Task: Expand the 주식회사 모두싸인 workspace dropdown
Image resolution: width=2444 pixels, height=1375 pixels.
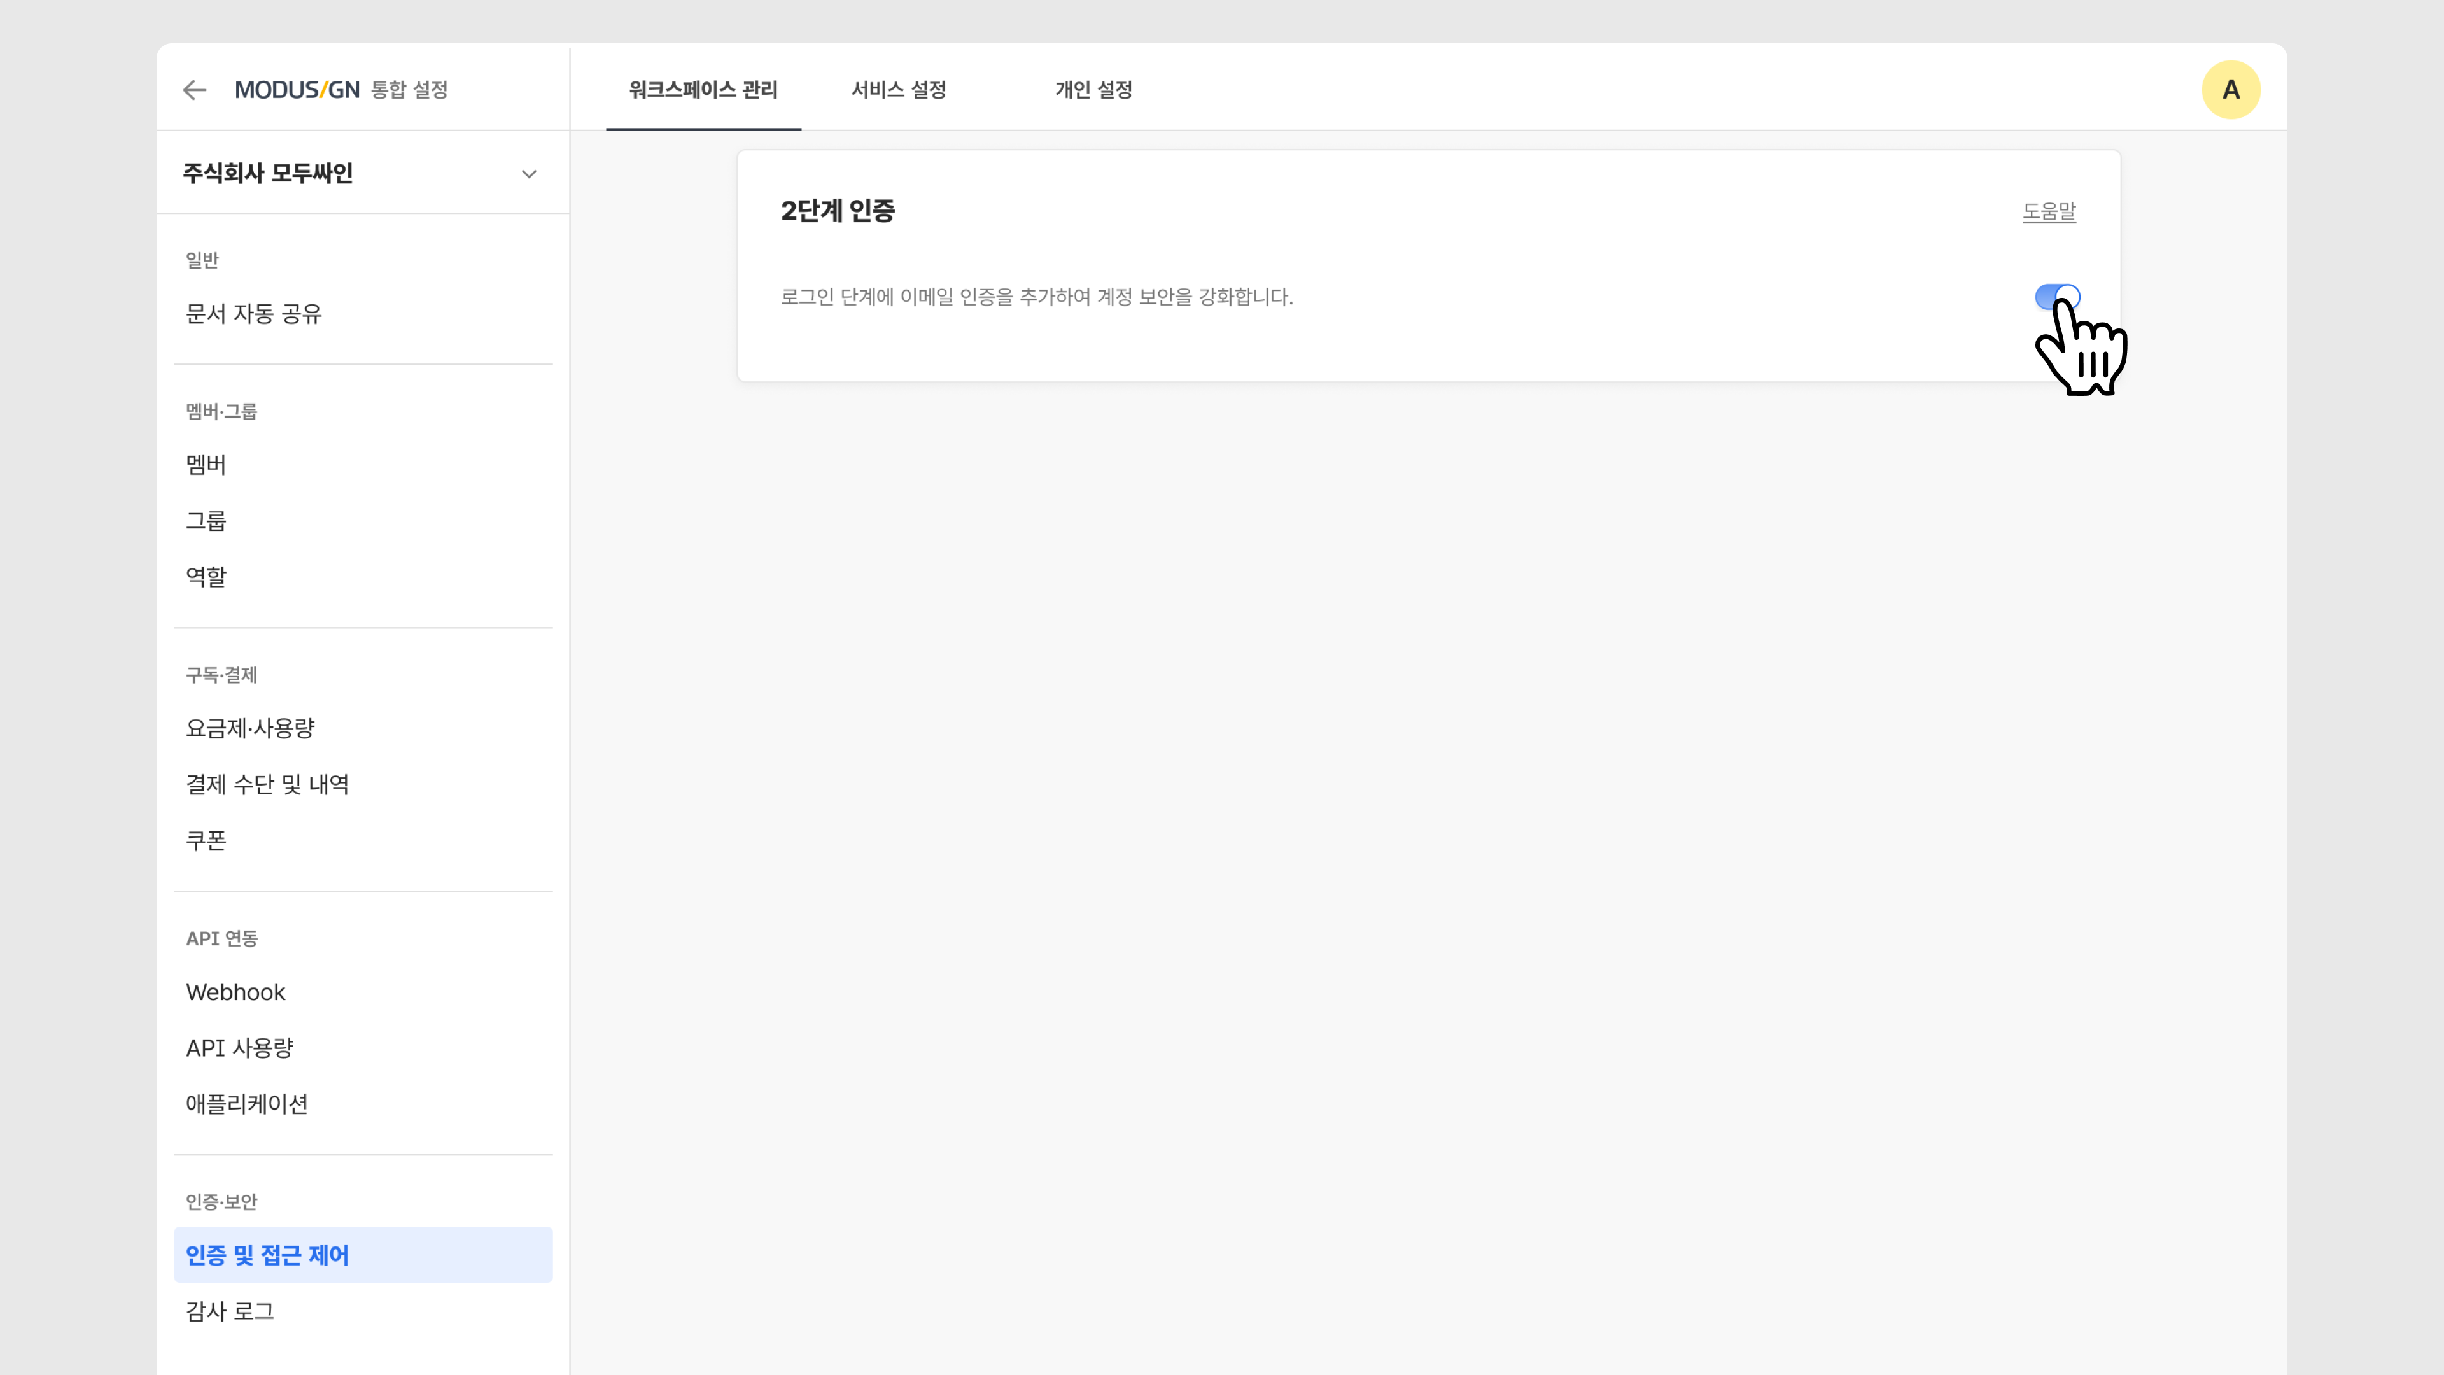Action: point(528,174)
